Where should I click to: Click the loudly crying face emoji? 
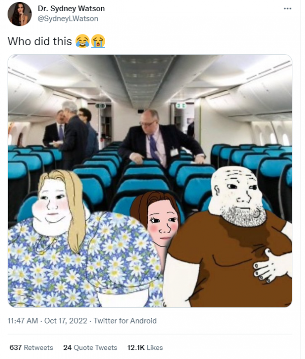(x=98, y=41)
